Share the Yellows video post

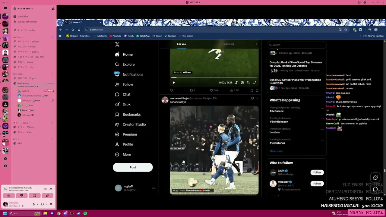click(257, 90)
